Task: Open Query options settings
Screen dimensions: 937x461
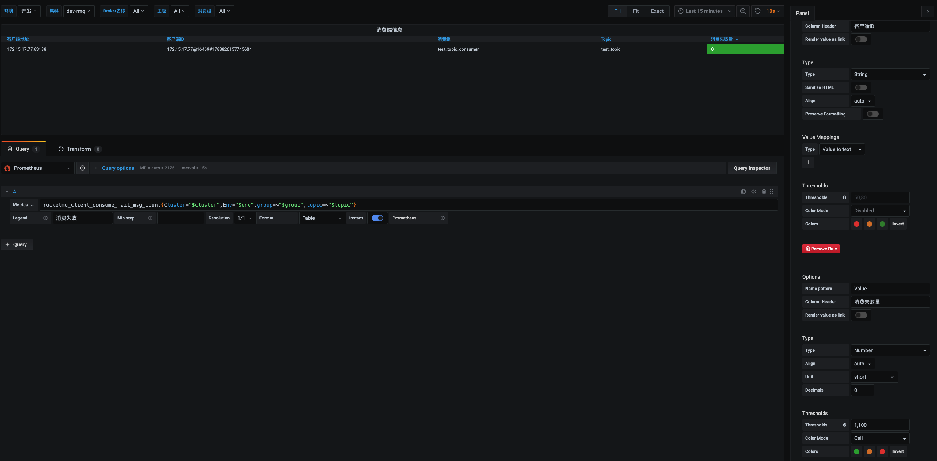Action: (118, 168)
